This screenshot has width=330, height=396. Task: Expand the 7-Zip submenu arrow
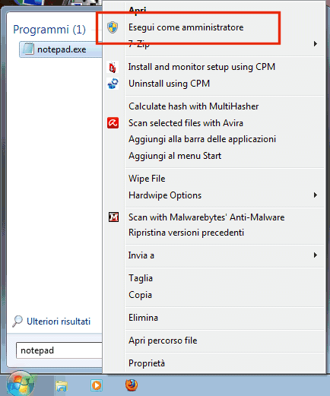[316, 43]
